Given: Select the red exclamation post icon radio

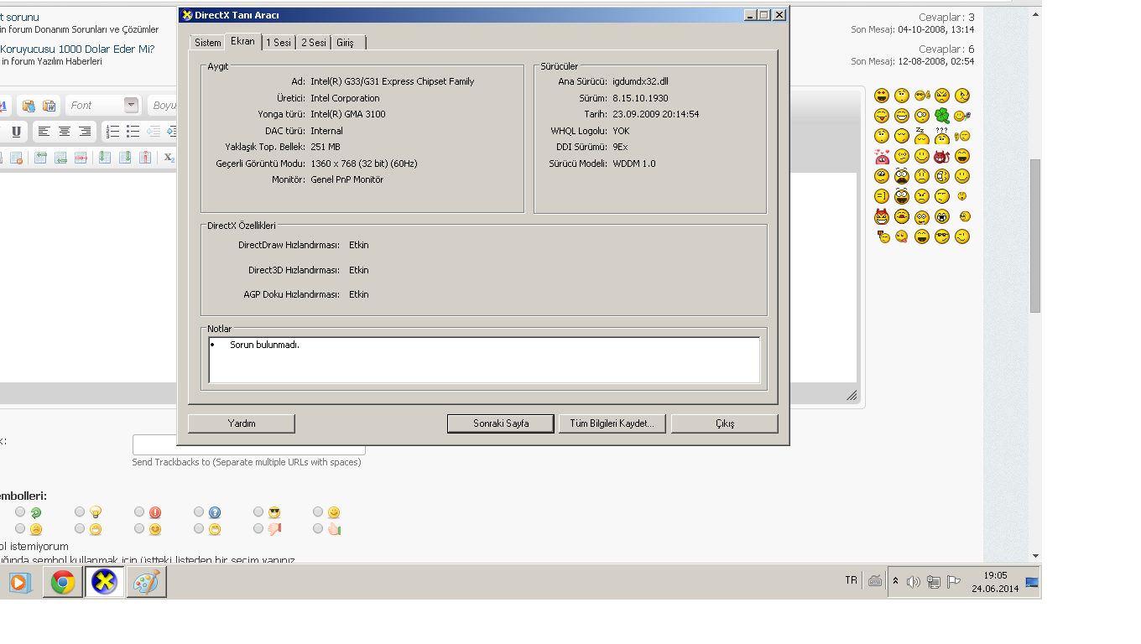Looking at the screenshot, I should point(139,512).
